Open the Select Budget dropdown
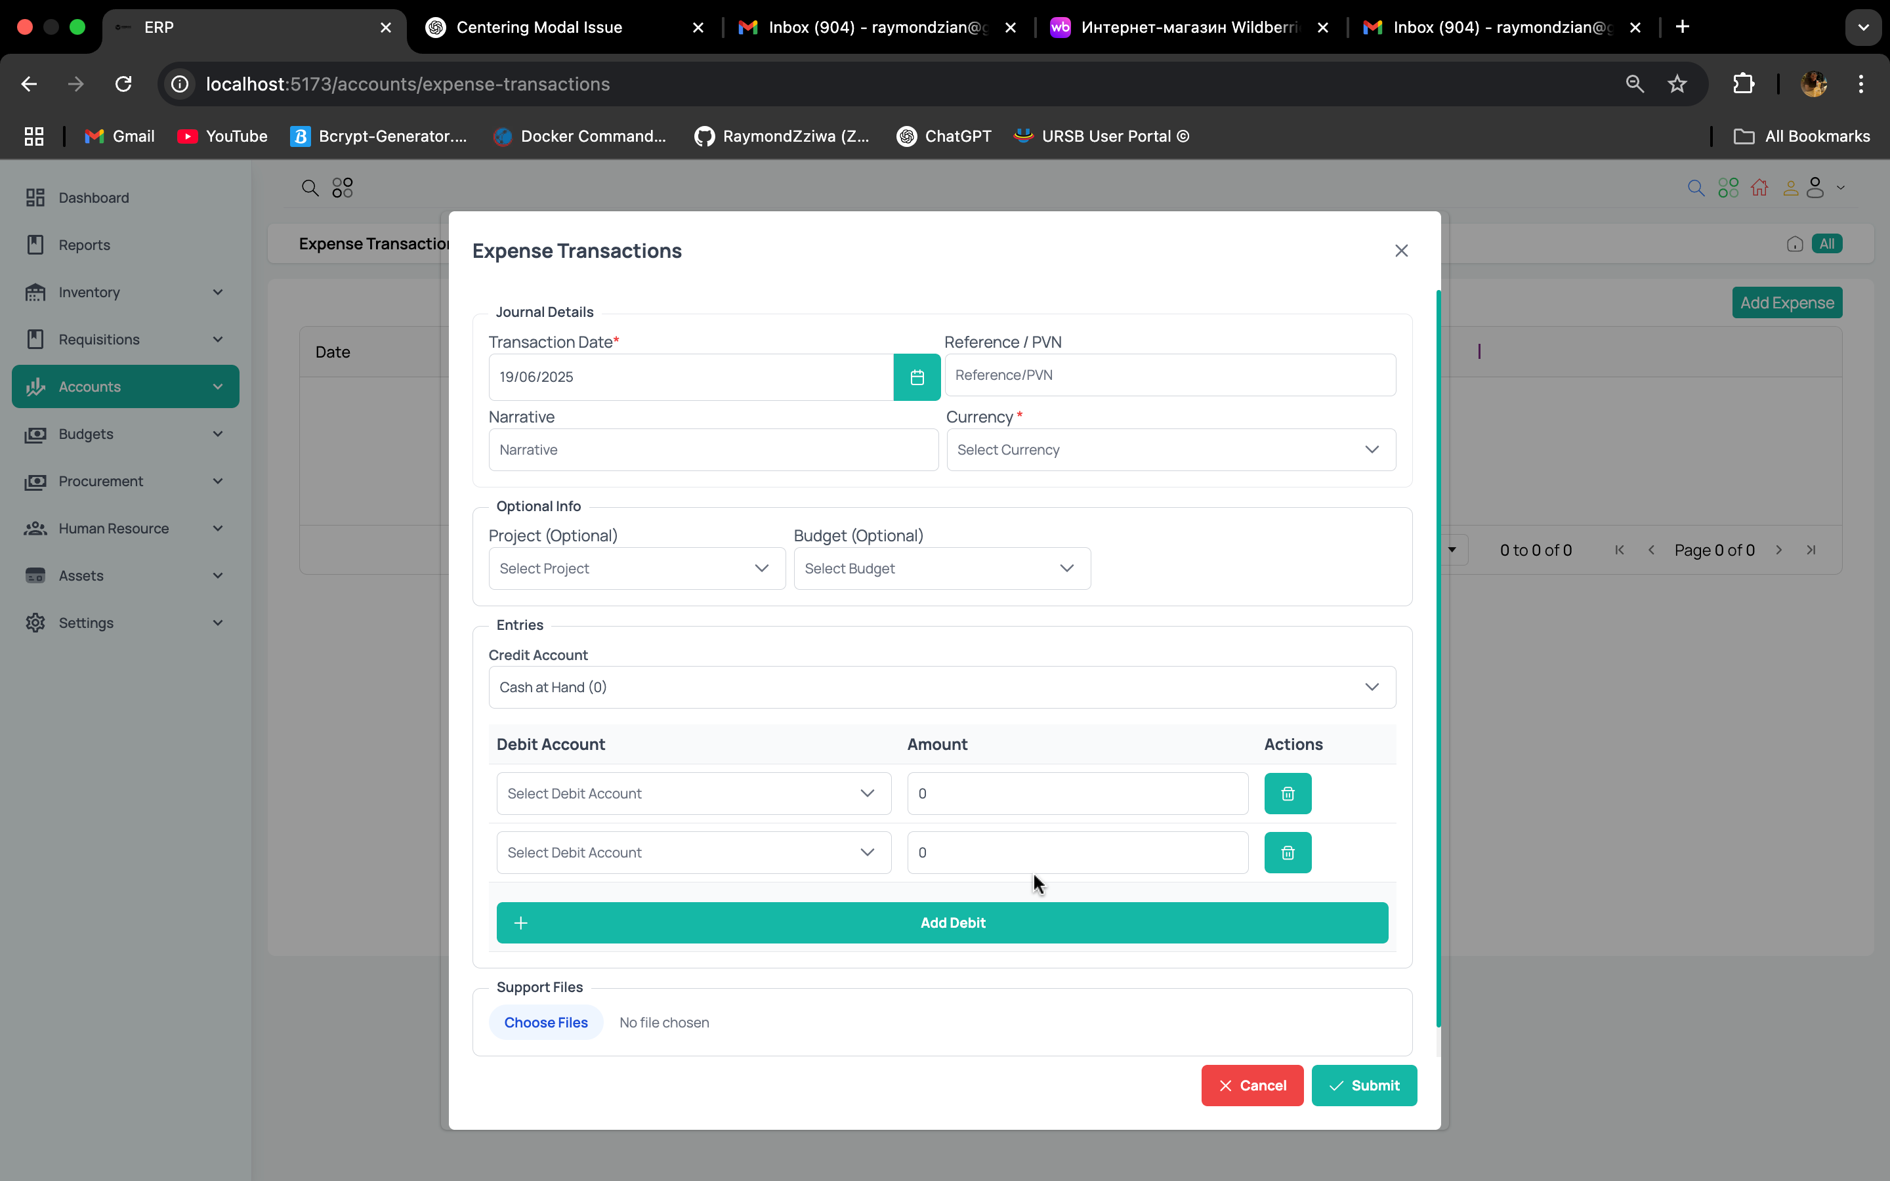Image resolution: width=1890 pixels, height=1181 pixels. [x=941, y=569]
